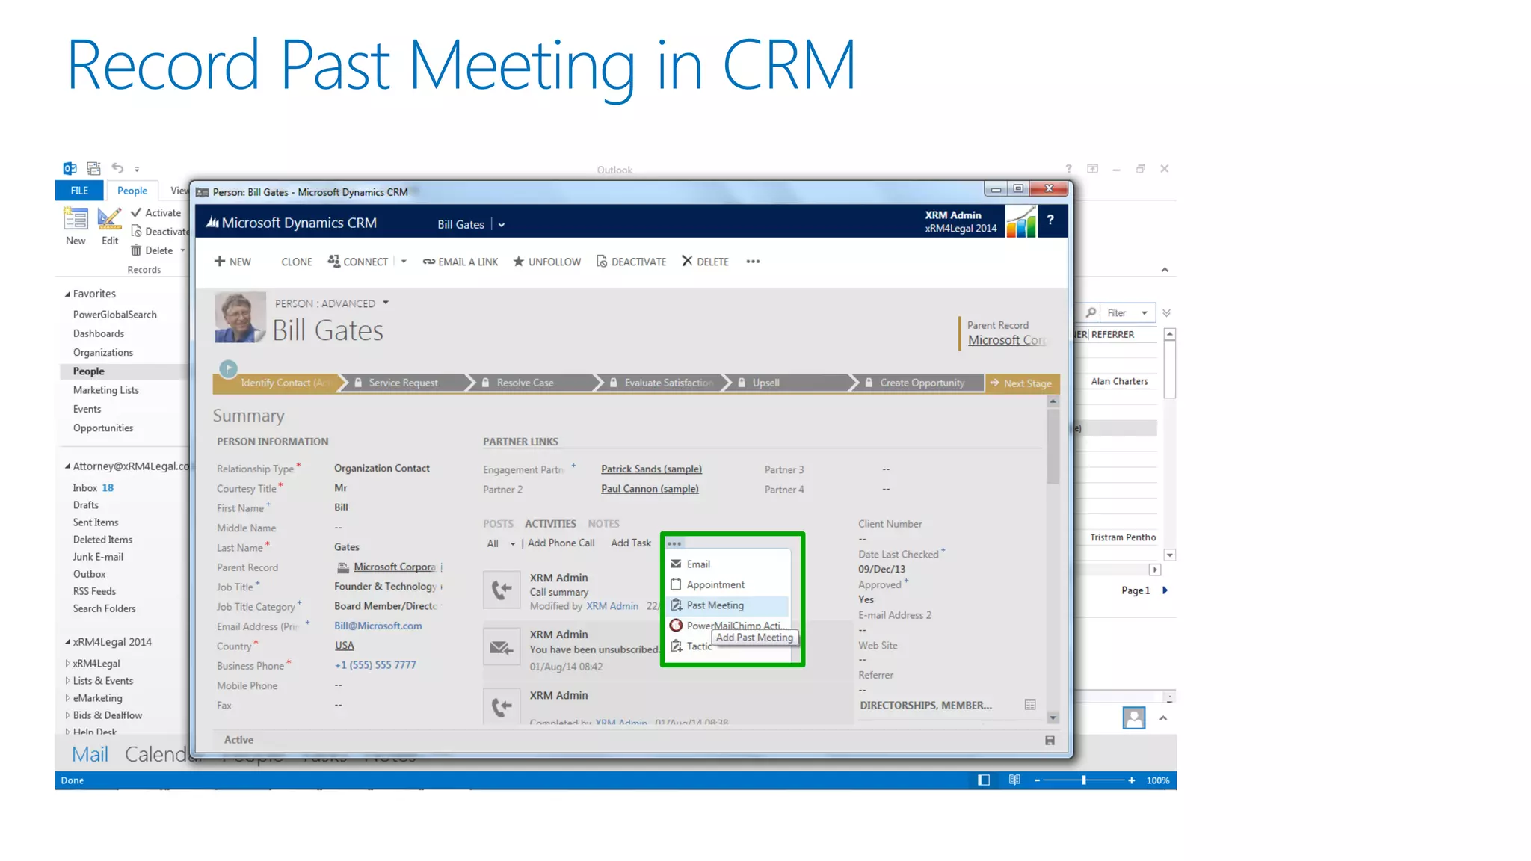
Task: Click the New record icon in Outlook ribbon
Action: [76, 226]
